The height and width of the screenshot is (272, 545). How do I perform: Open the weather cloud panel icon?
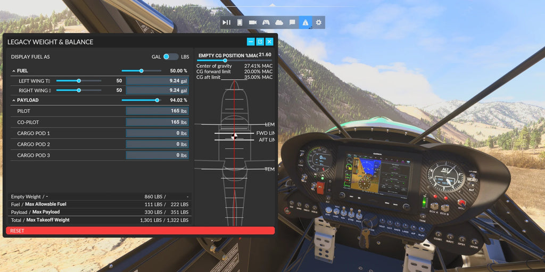(x=279, y=22)
